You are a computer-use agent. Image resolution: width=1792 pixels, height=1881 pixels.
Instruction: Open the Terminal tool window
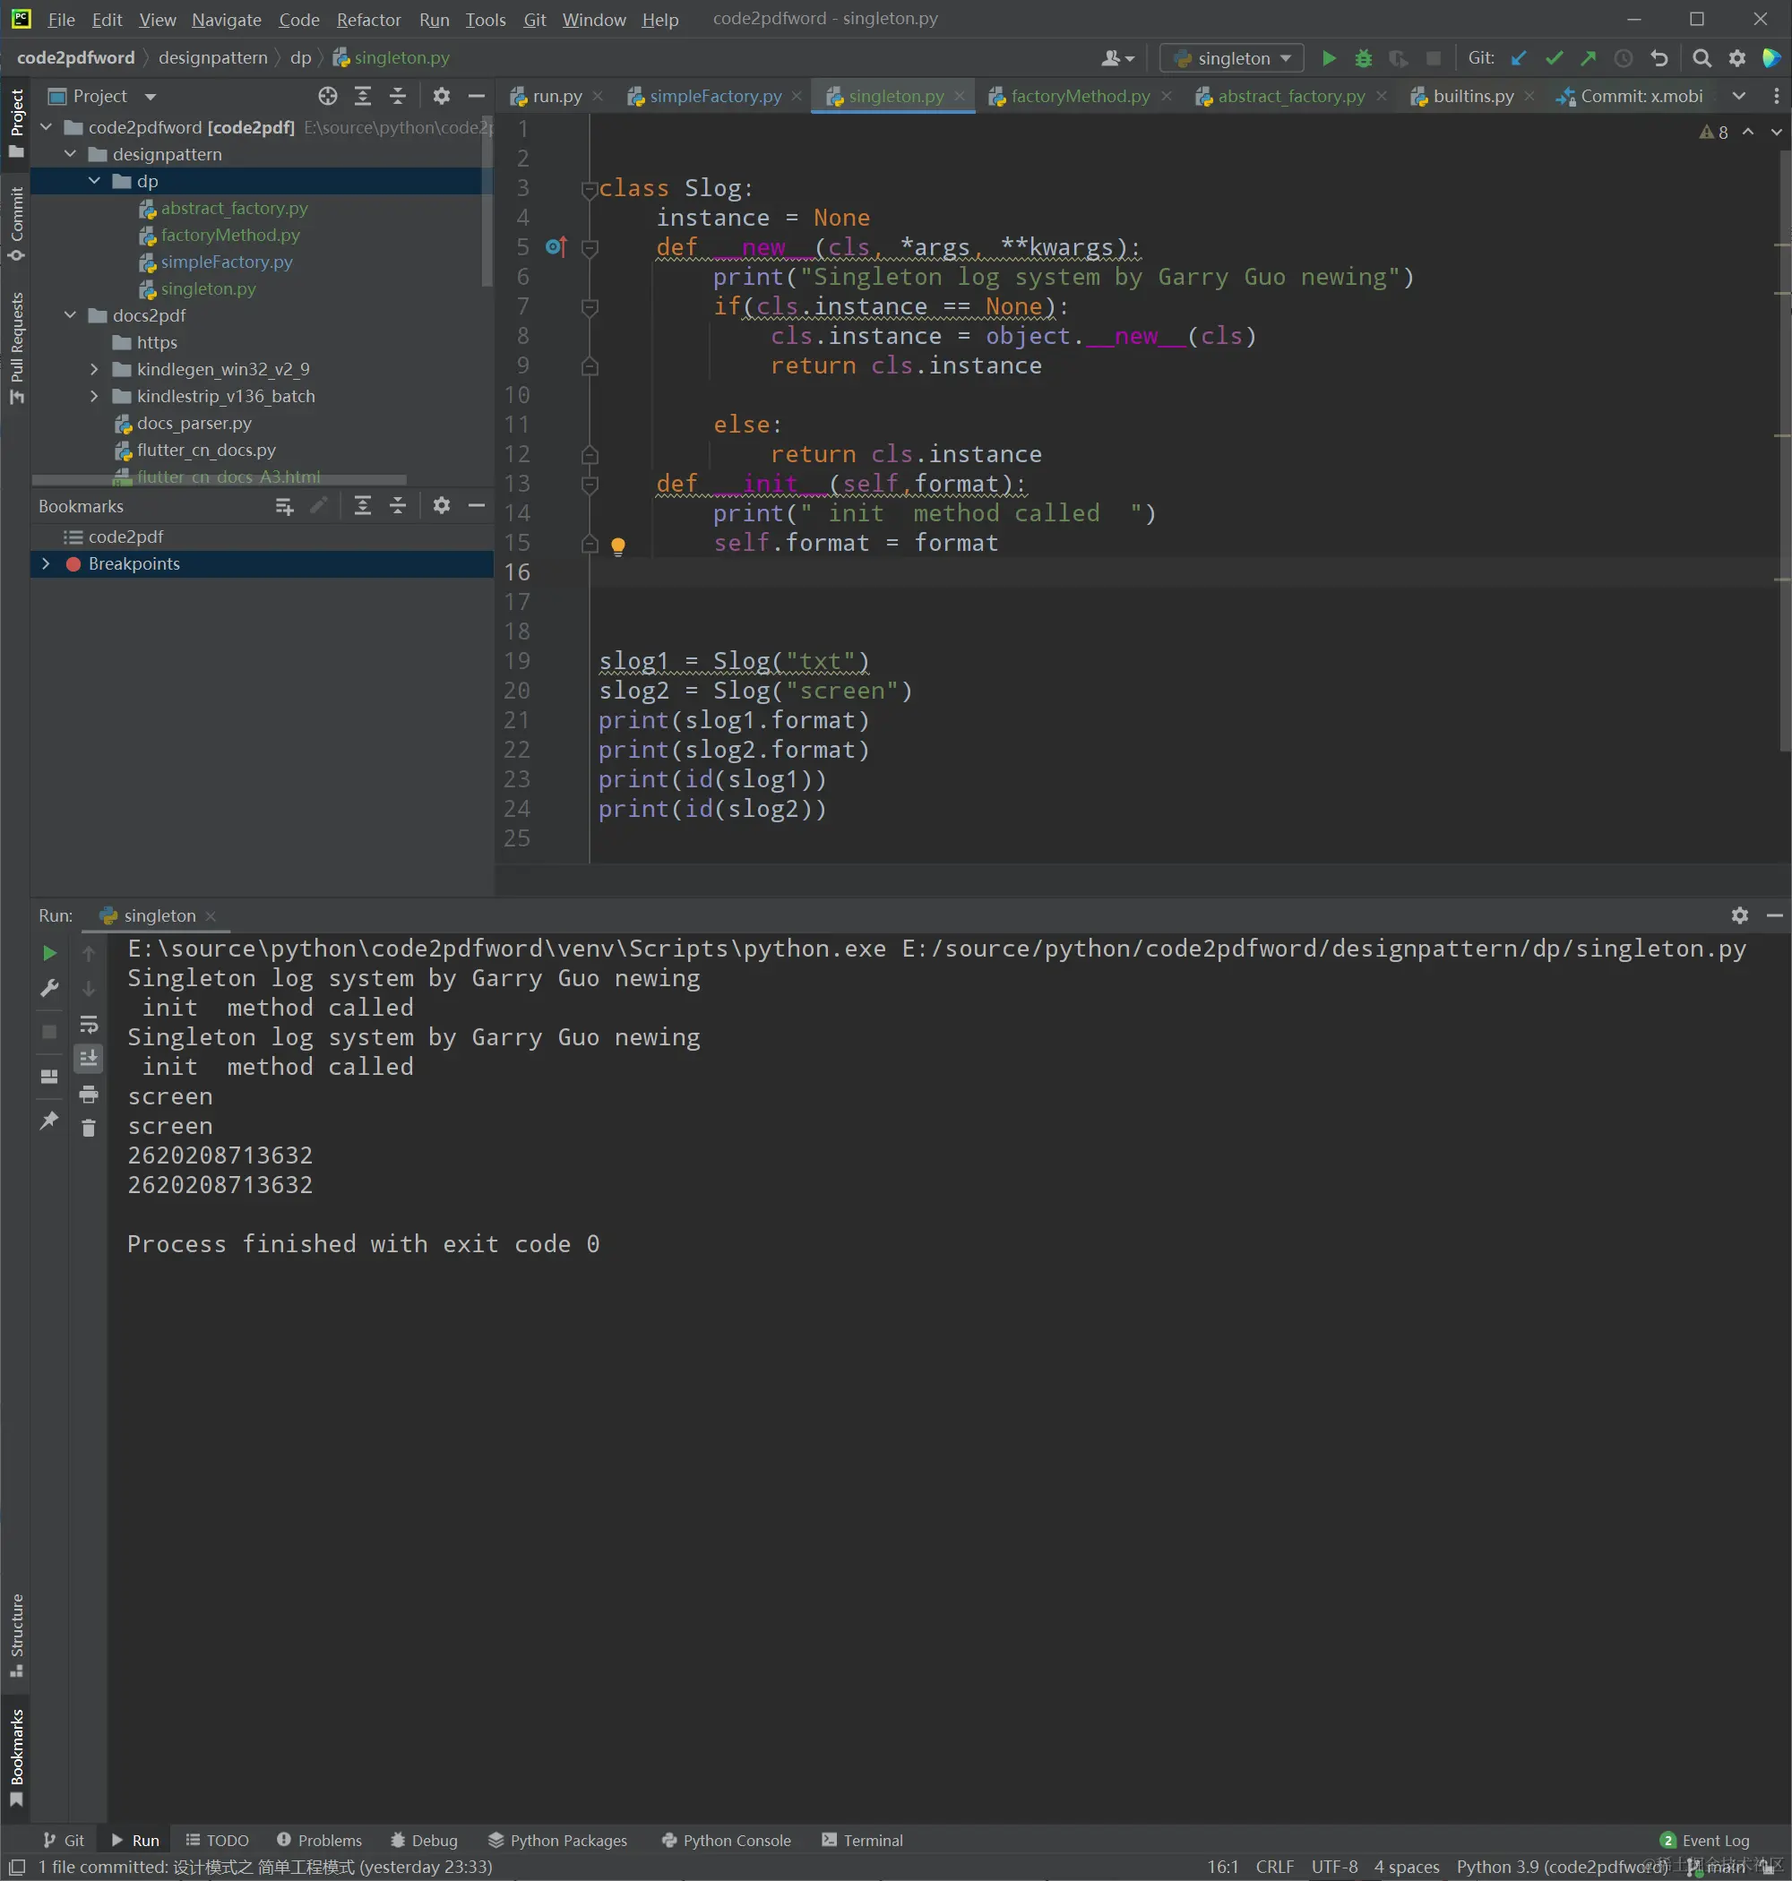pyautogui.click(x=862, y=1840)
